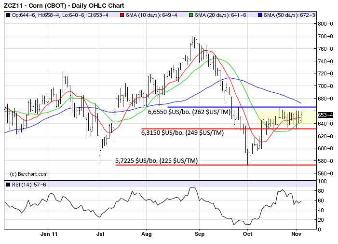Click the 5,7225 $US/bo. support annotation
Viewport: 338px width, 244px height.
pos(157,160)
